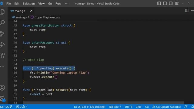The width and height of the screenshot is (194, 109).
Task: Change indentation via Tab Size: 4
Action: [x=115, y=107]
